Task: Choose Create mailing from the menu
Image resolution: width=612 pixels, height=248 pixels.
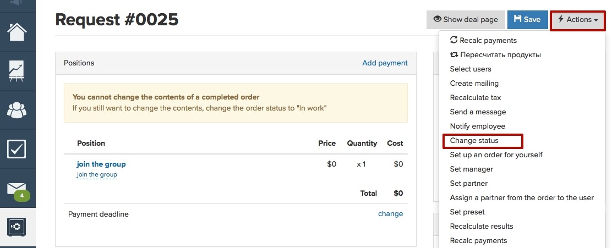Action: coord(474,84)
